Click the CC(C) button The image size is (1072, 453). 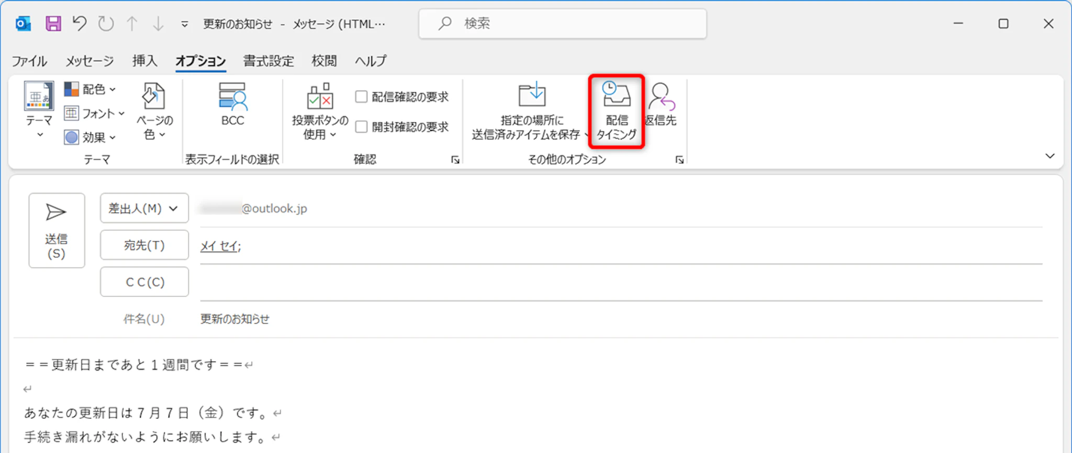point(144,282)
